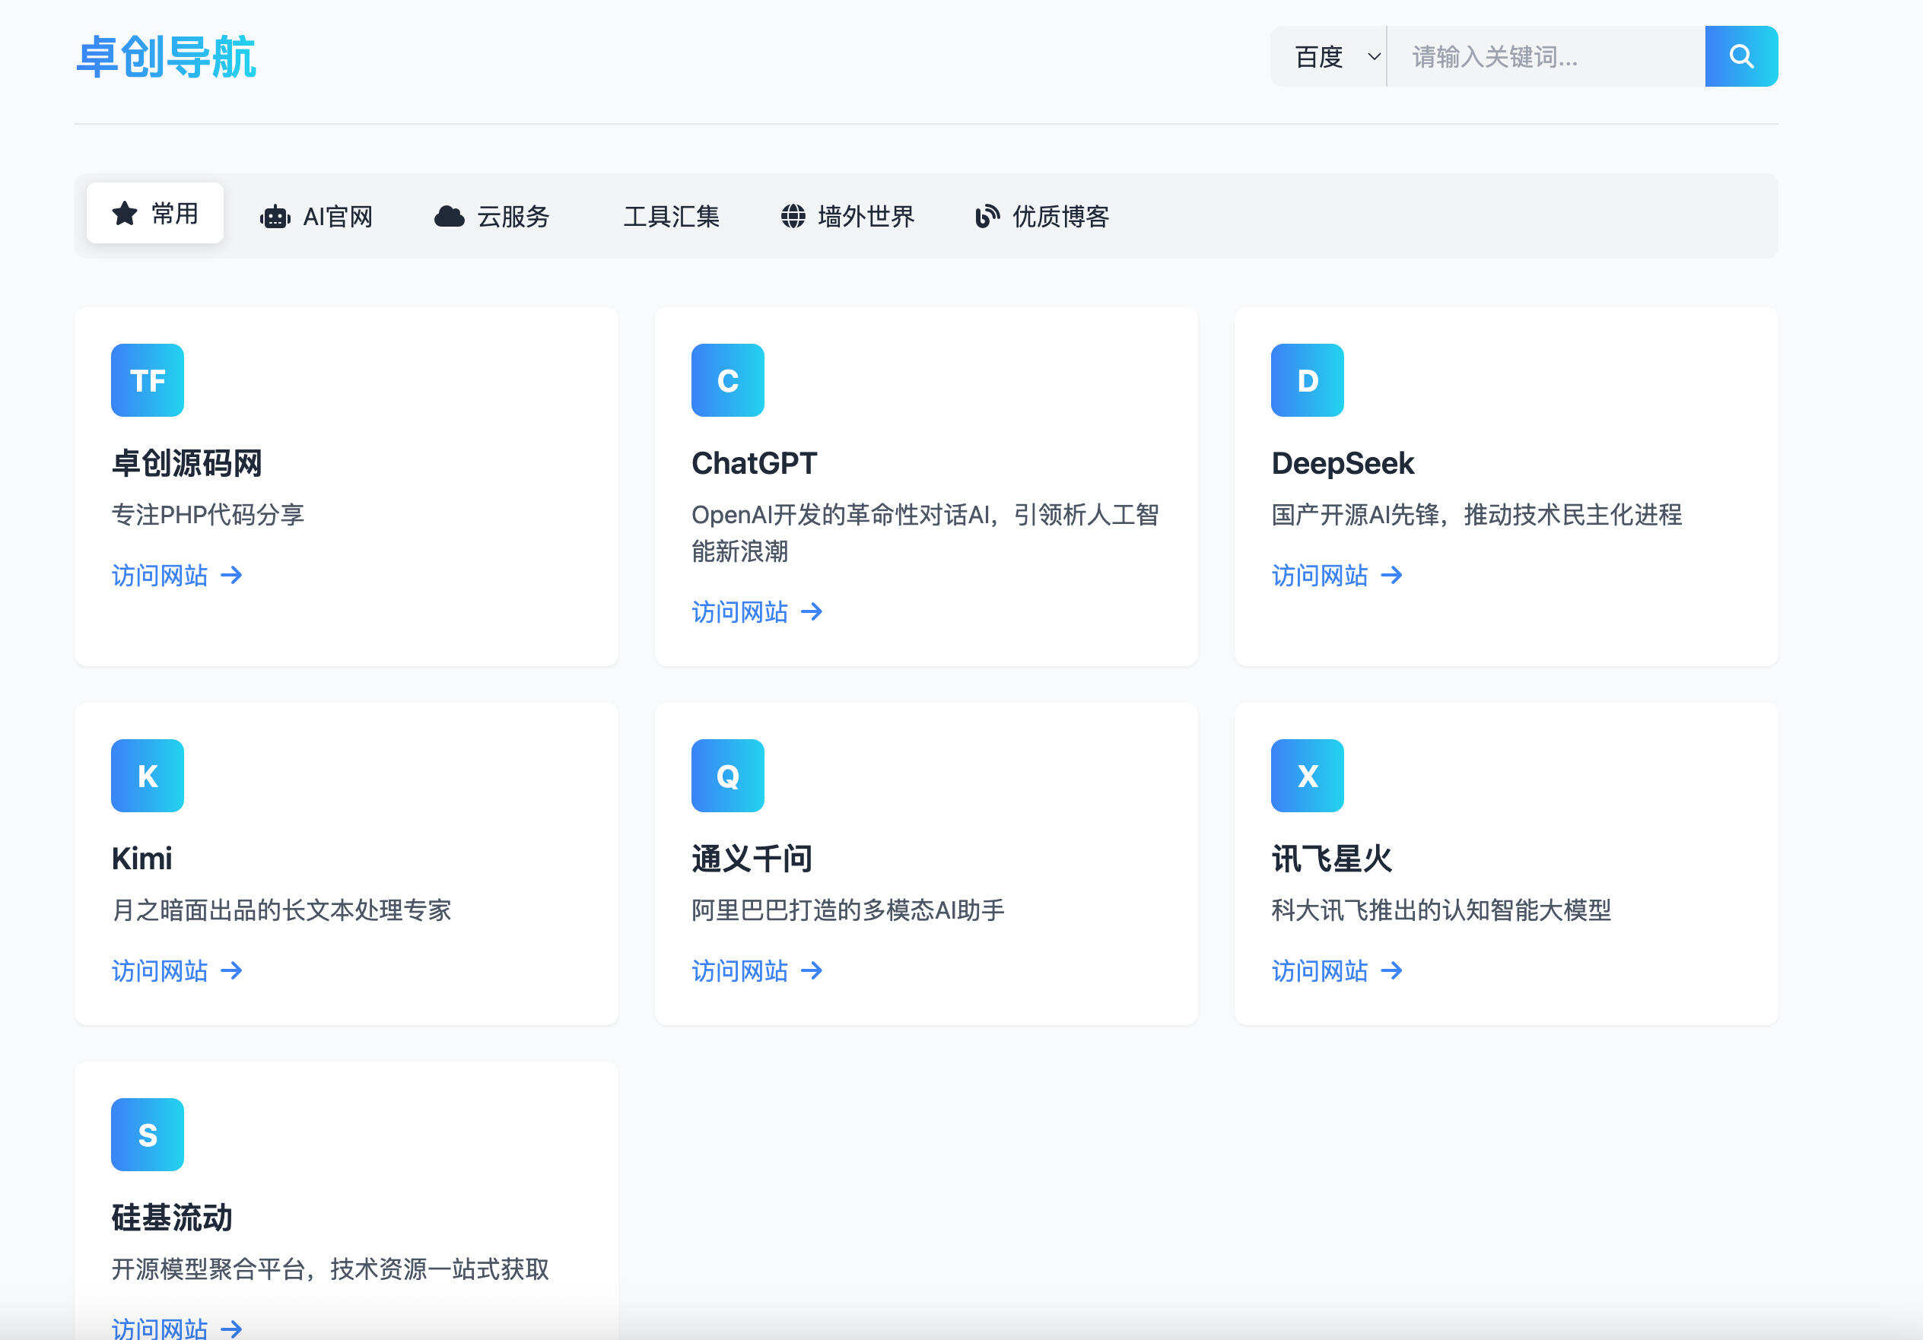Click the TF icon for 卓创源码网

coord(147,379)
